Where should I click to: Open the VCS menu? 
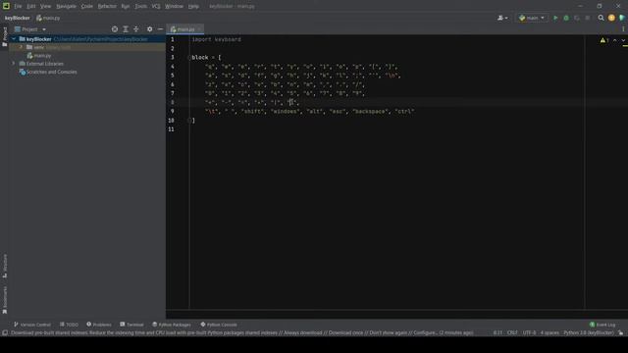[156, 7]
